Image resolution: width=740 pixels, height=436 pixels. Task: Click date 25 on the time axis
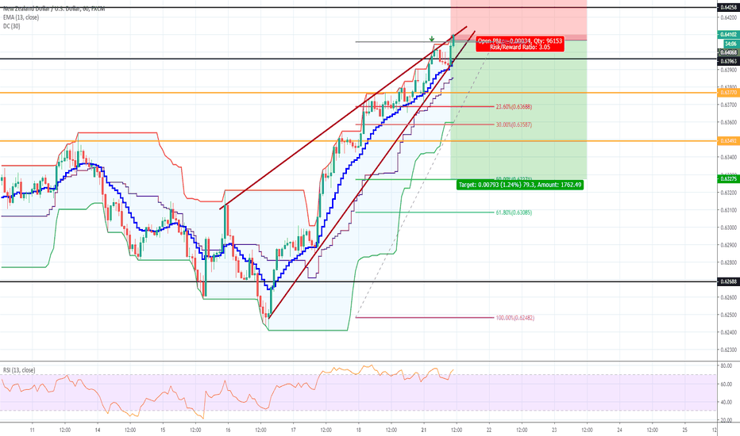[684, 430]
